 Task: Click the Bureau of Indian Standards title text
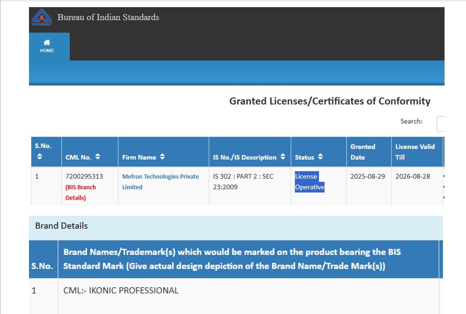[108, 17]
